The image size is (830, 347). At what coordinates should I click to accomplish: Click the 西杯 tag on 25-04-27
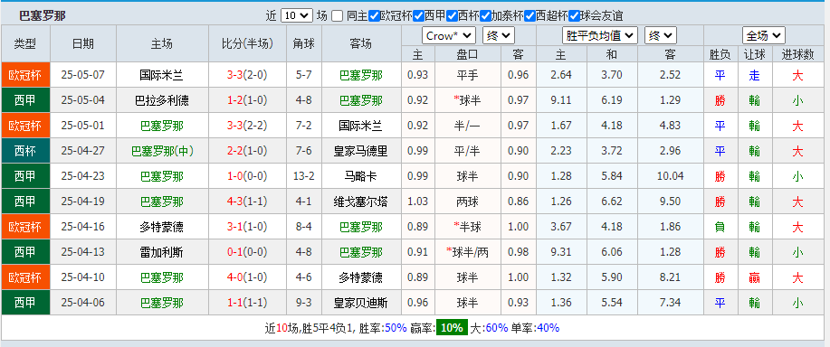(25, 151)
